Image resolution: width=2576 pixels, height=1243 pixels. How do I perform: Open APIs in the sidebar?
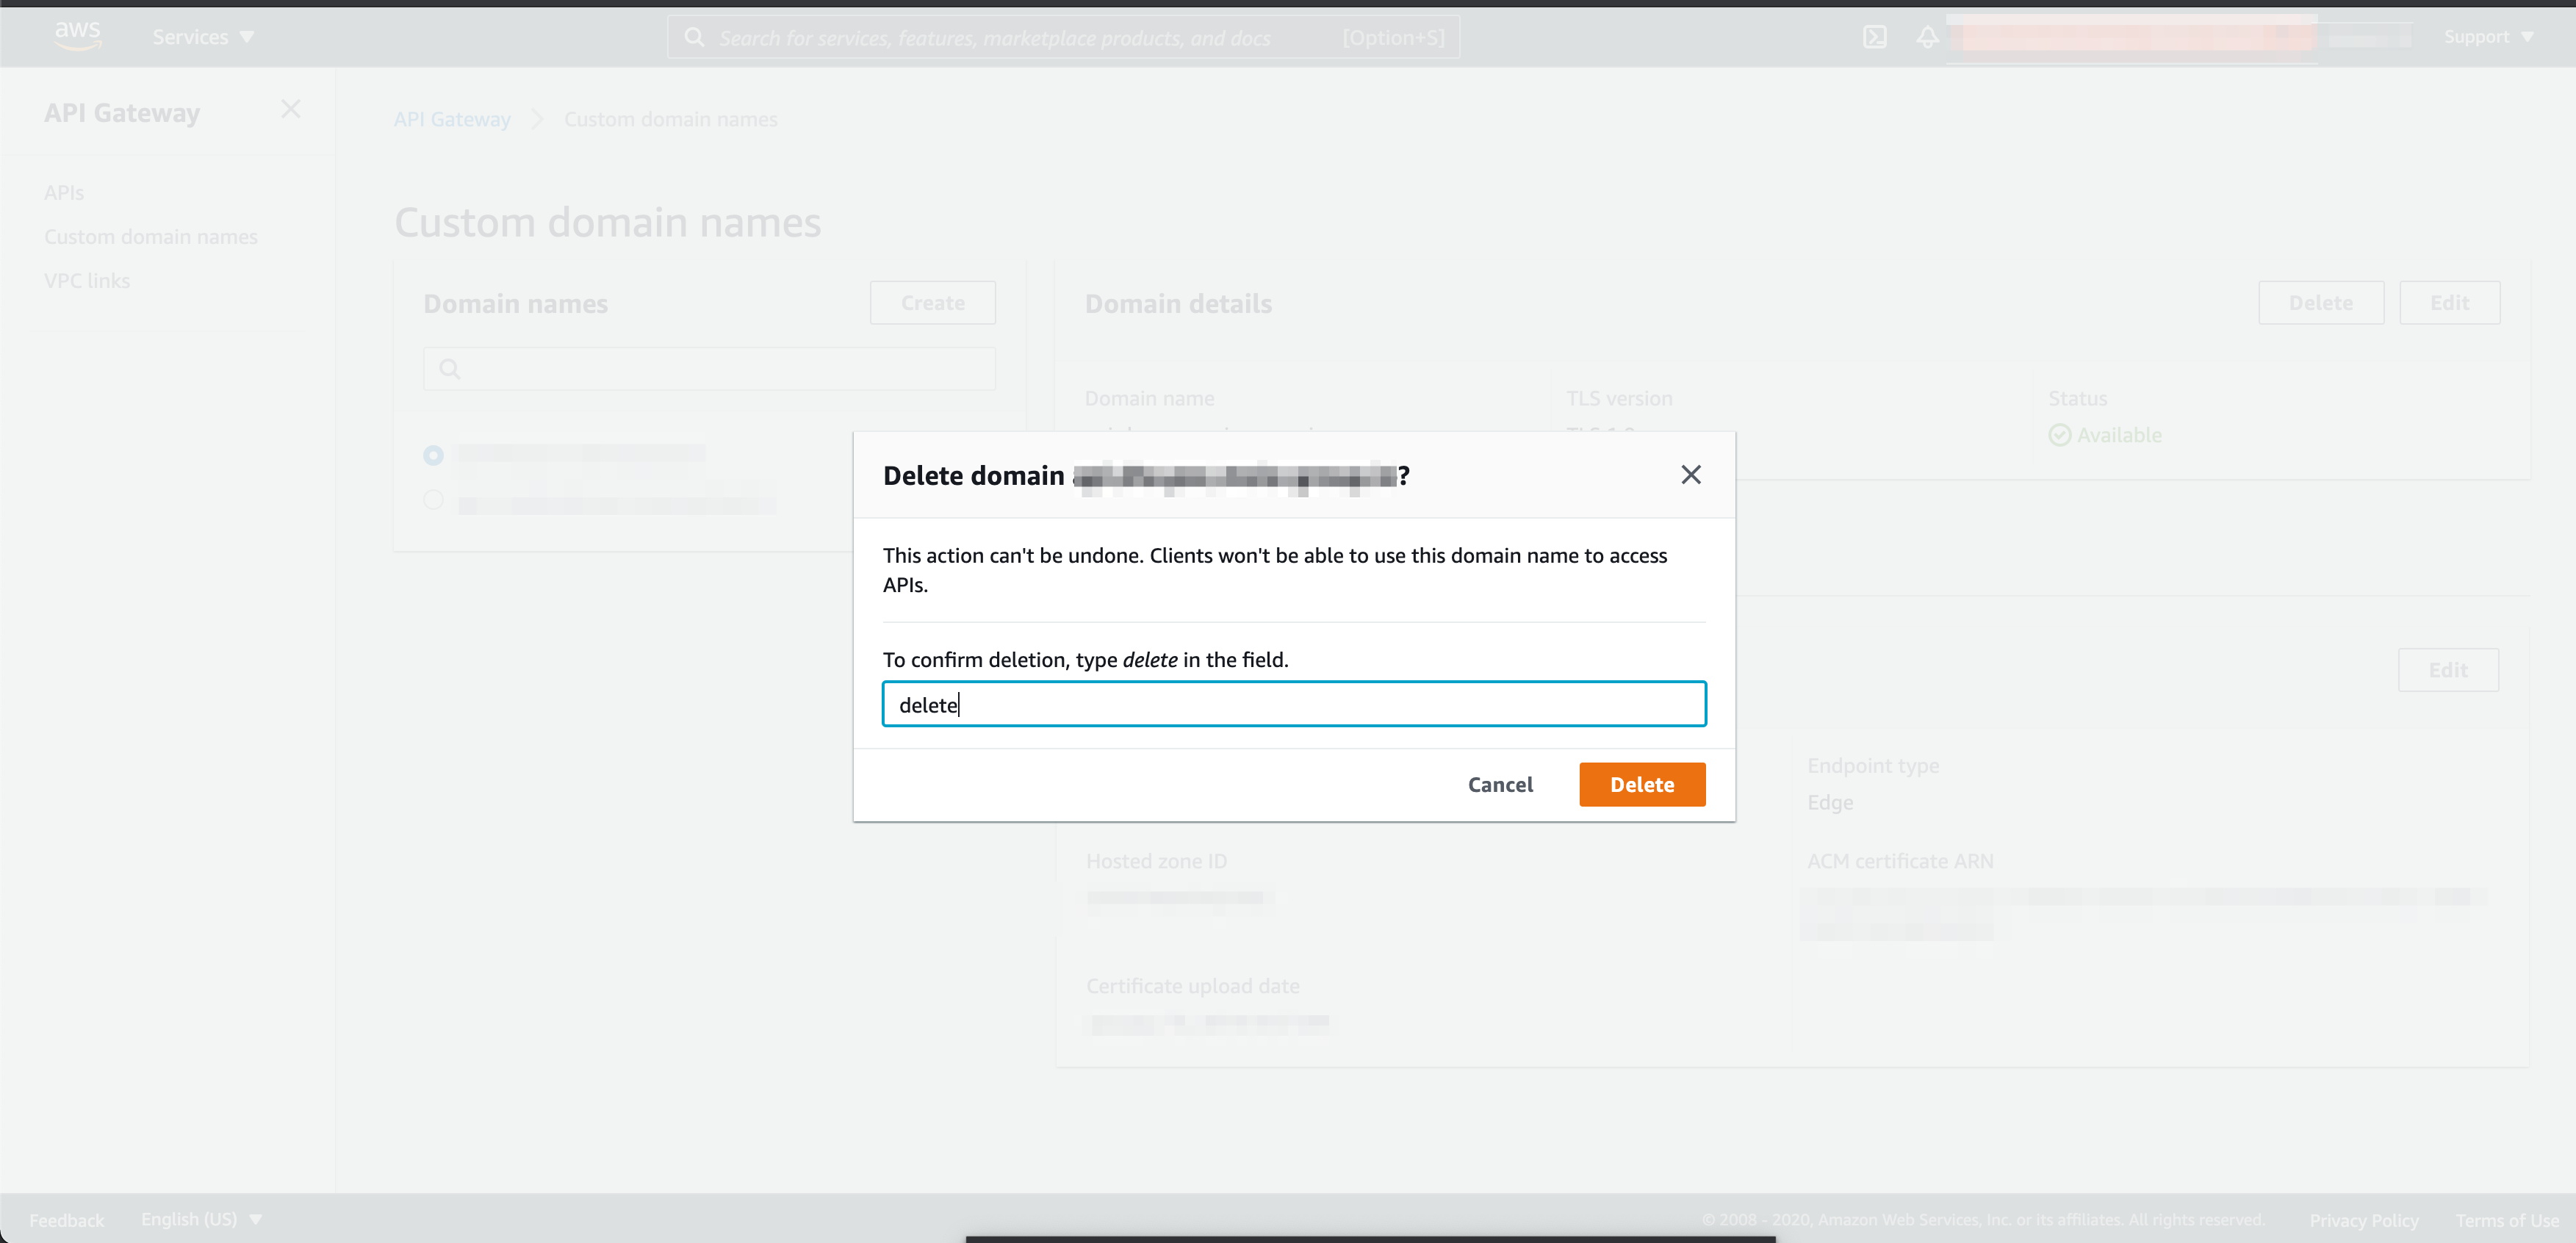(x=64, y=193)
